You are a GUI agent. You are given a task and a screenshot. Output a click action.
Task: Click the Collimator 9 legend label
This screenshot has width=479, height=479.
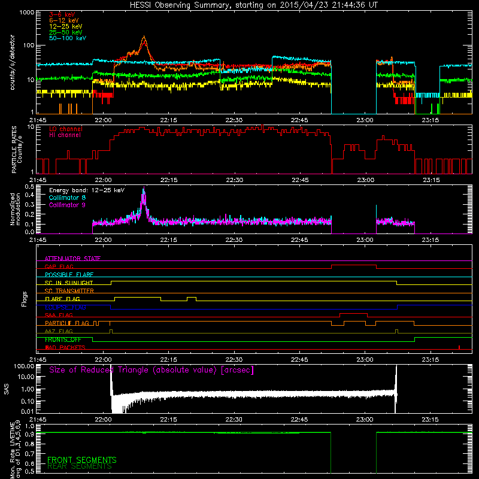67,205
